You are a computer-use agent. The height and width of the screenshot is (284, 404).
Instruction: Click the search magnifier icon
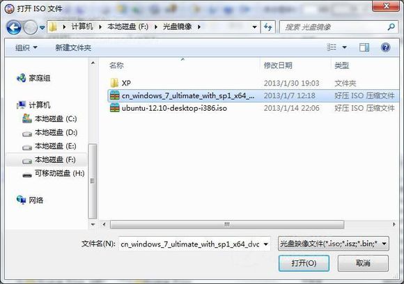tap(391, 26)
